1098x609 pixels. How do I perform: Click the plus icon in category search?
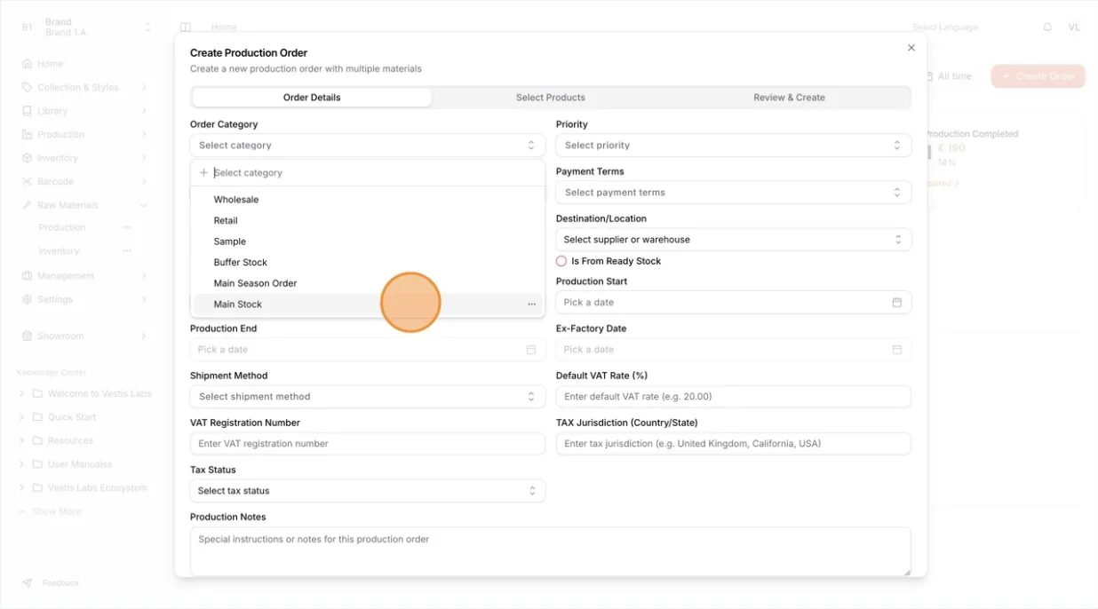[x=203, y=173]
